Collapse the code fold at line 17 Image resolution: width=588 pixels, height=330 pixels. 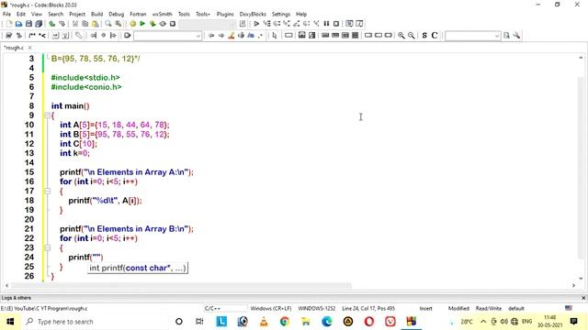coord(48,192)
